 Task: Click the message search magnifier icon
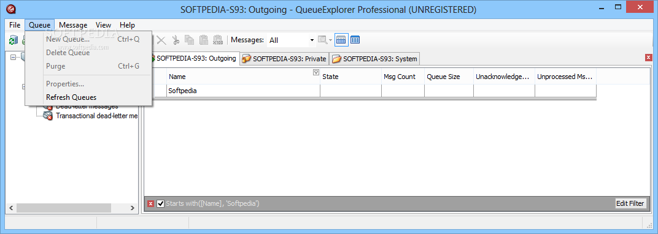322,40
